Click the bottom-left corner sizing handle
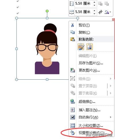 17,79
